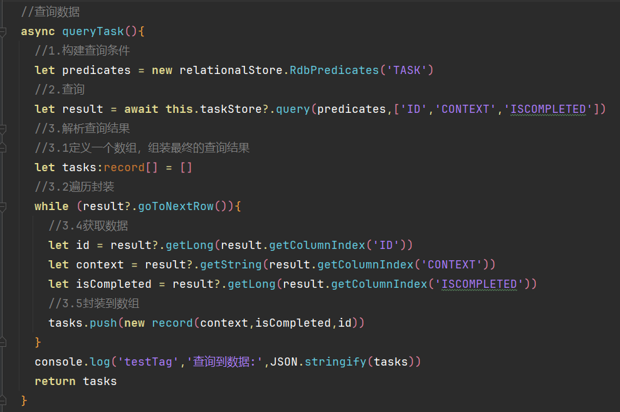Click 'isCompleted' variable declaration
Viewport: 620px width, 412px height.
click(x=113, y=284)
